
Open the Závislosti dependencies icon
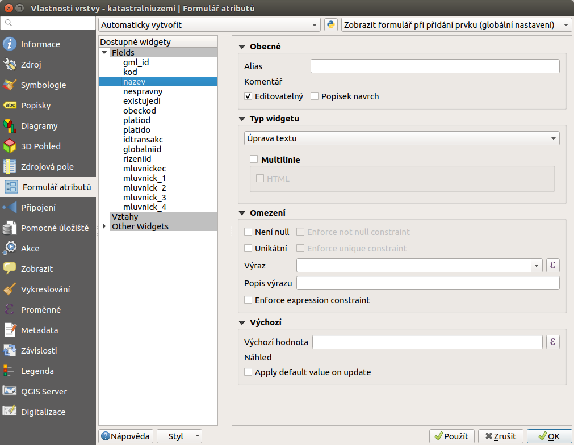click(10, 351)
